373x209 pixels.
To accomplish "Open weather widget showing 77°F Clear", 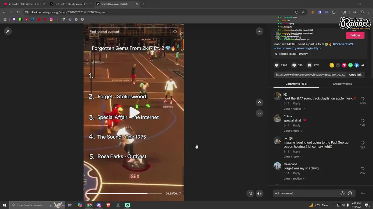I will click(319, 205).
